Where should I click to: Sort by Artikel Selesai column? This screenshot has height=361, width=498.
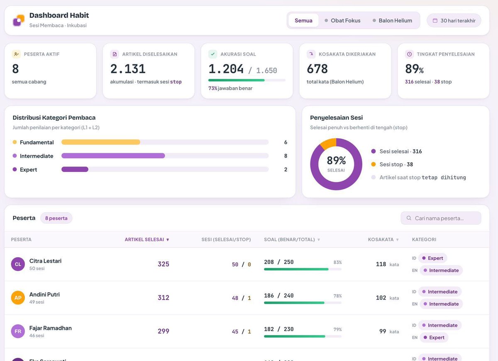(147, 239)
